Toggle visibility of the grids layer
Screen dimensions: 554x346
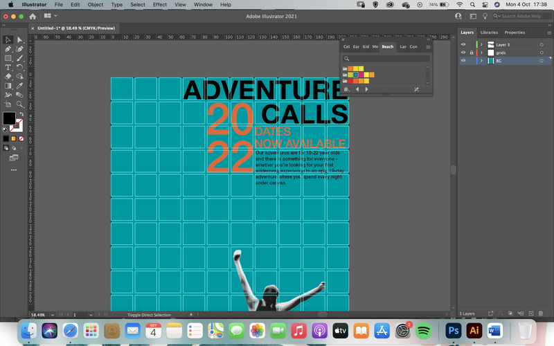coord(463,53)
